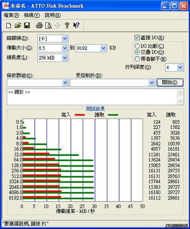
Task: Click the write value 16180
Action: pyautogui.click(x=155, y=192)
